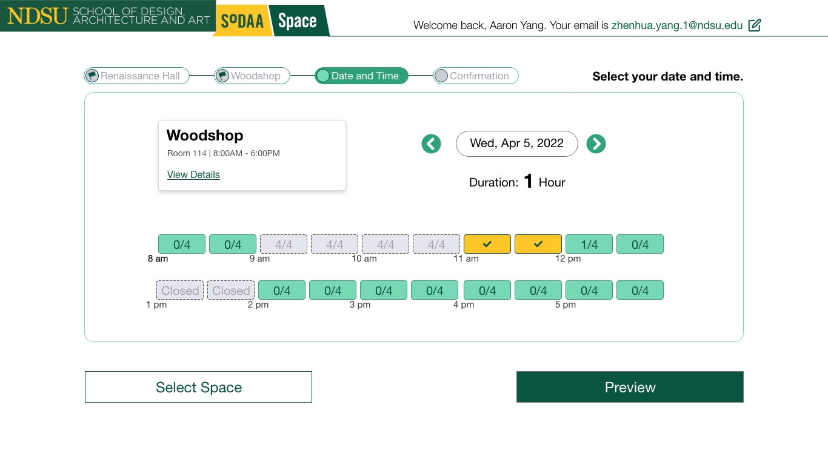Click the flag icon in the Renaissance Hall step
Image resolution: width=828 pixels, height=465 pixels.
[x=92, y=76]
